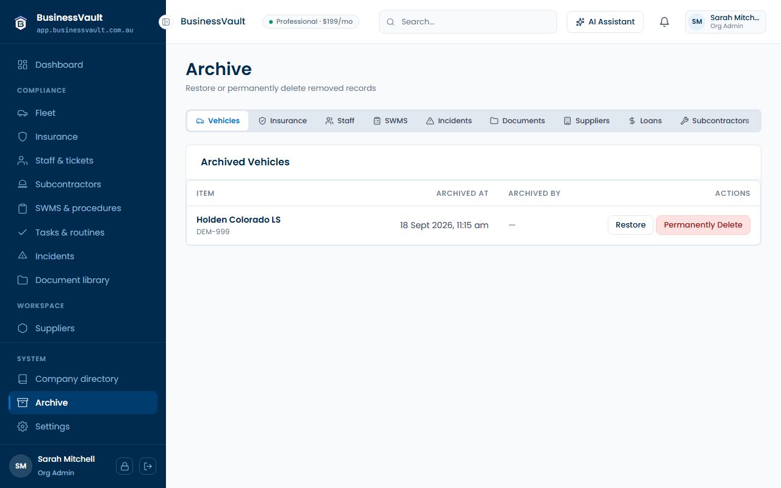This screenshot has height=488, width=781.
Task: Click the Holden Colorado LS item name
Action: 239,220
